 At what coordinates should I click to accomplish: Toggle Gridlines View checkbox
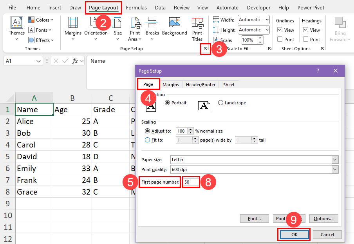280,30
